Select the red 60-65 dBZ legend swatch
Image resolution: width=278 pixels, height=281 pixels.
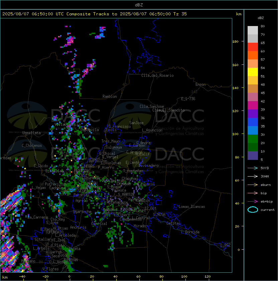point(253,47)
